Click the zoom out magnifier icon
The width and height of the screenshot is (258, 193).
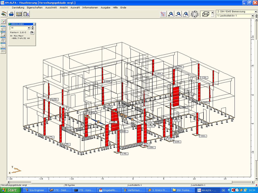click(178, 14)
